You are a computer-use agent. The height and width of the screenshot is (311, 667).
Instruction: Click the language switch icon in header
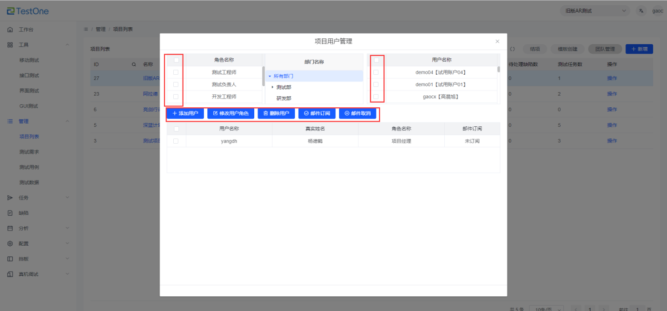point(641,11)
